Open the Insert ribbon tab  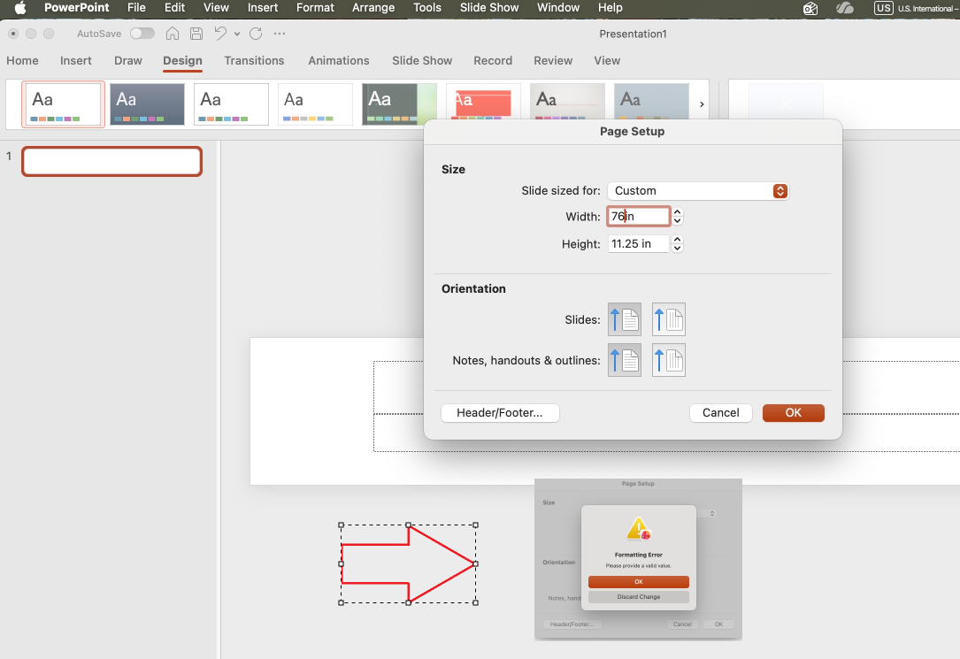[x=76, y=60]
